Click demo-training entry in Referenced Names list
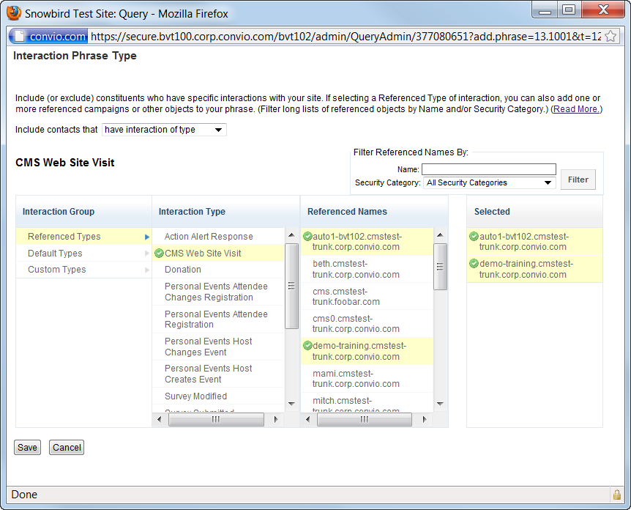This screenshot has height=510, width=631. tap(367, 351)
